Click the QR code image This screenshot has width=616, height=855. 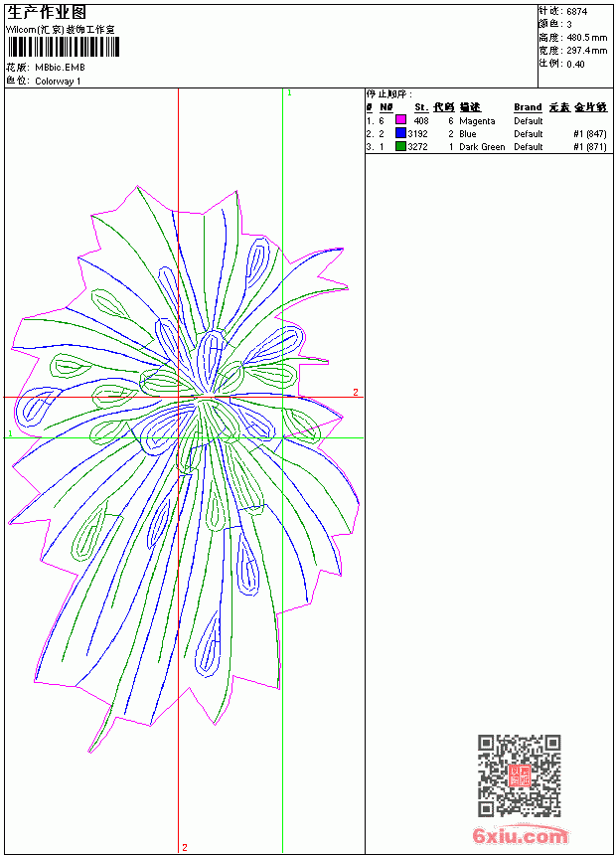[x=519, y=775]
